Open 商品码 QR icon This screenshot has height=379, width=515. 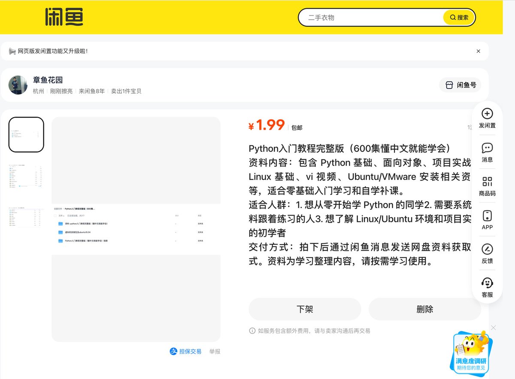(487, 182)
